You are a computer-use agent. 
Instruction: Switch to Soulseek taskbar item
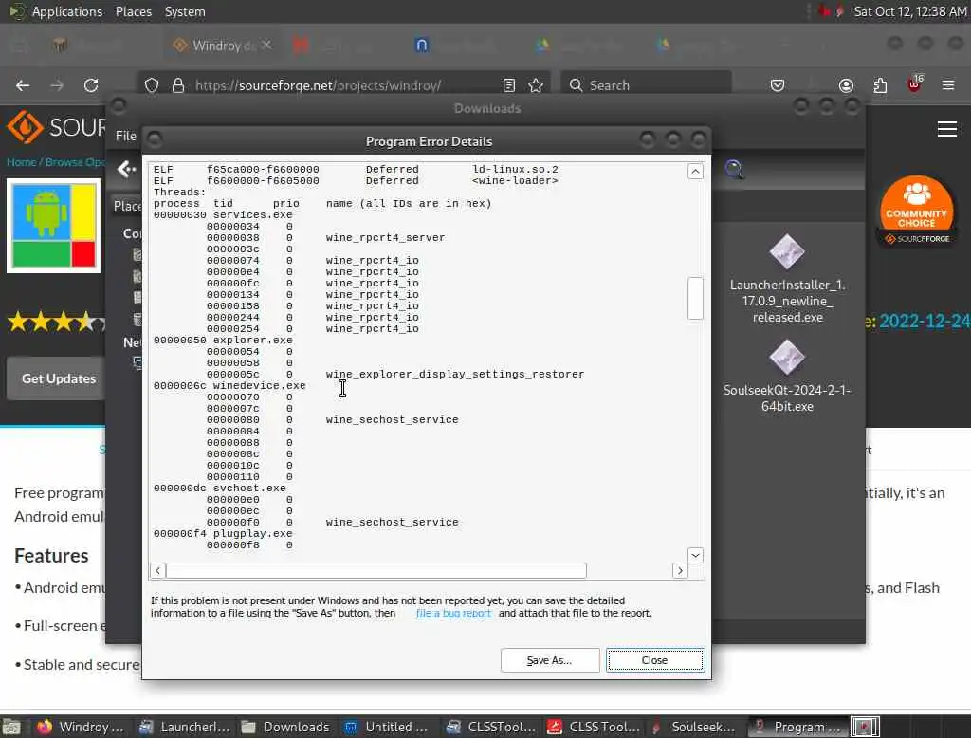click(693, 727)
